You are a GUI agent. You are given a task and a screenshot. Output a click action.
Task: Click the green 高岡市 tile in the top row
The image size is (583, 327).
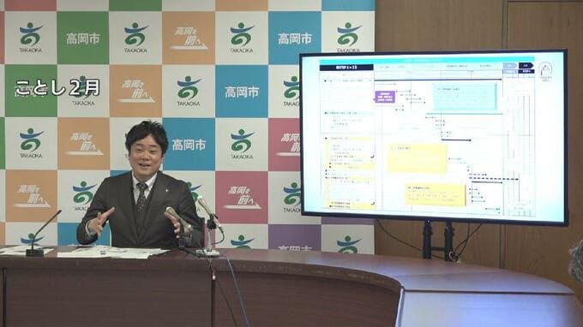[82, 38]
